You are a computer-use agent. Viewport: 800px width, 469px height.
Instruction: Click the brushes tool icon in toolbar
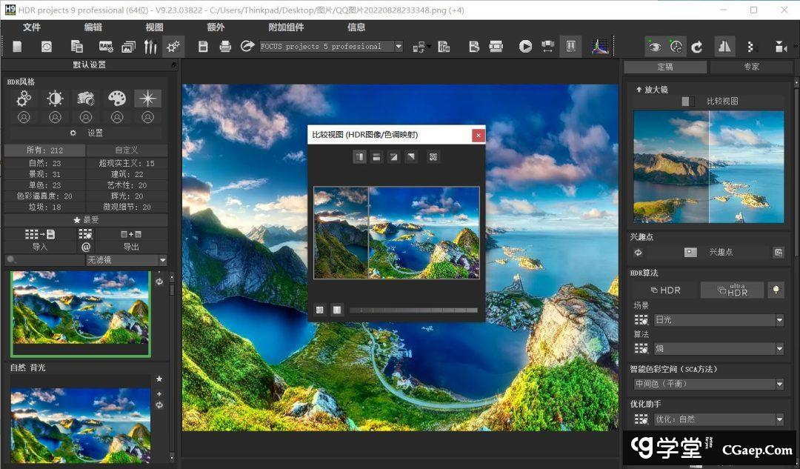(150, 47)
